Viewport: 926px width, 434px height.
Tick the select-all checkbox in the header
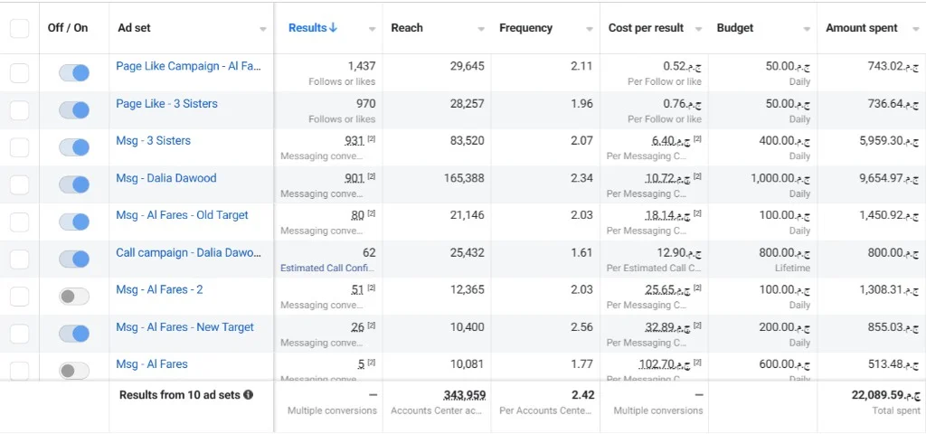point(20,28)
